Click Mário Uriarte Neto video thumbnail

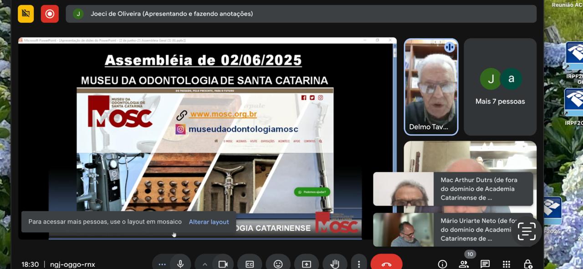(404, 230)
